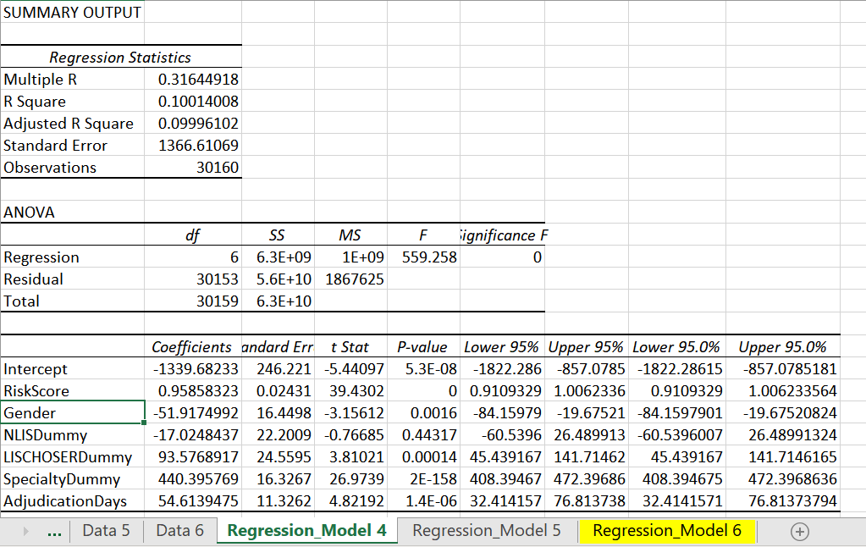Select the Gender coefficient row label cell
866x547 pixels.
point(72,412)
